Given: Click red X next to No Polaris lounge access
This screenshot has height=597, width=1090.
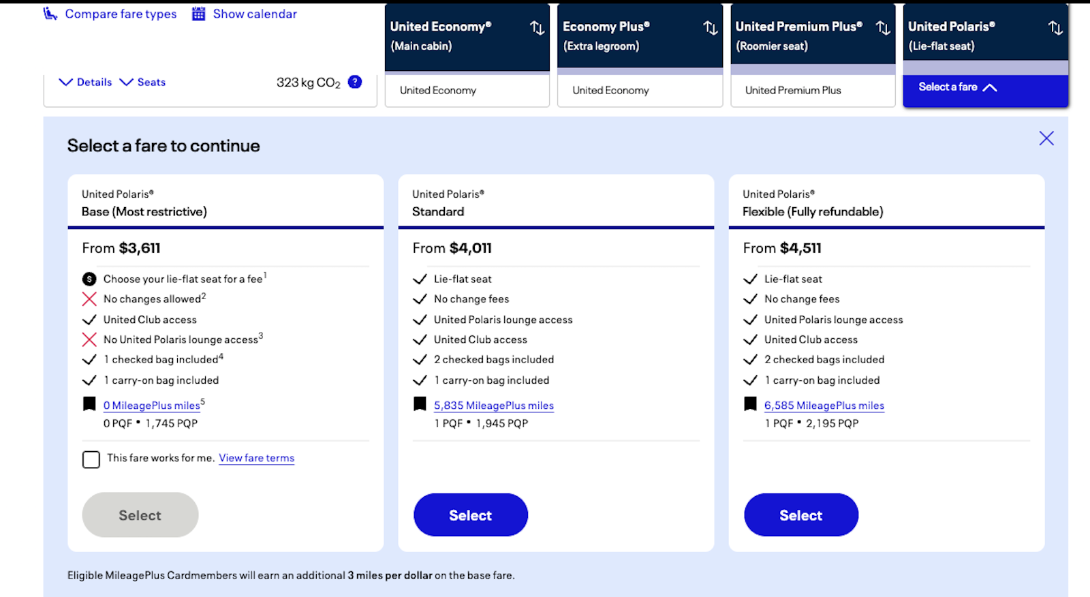Looking at the screenshot, I should point(89,339).
